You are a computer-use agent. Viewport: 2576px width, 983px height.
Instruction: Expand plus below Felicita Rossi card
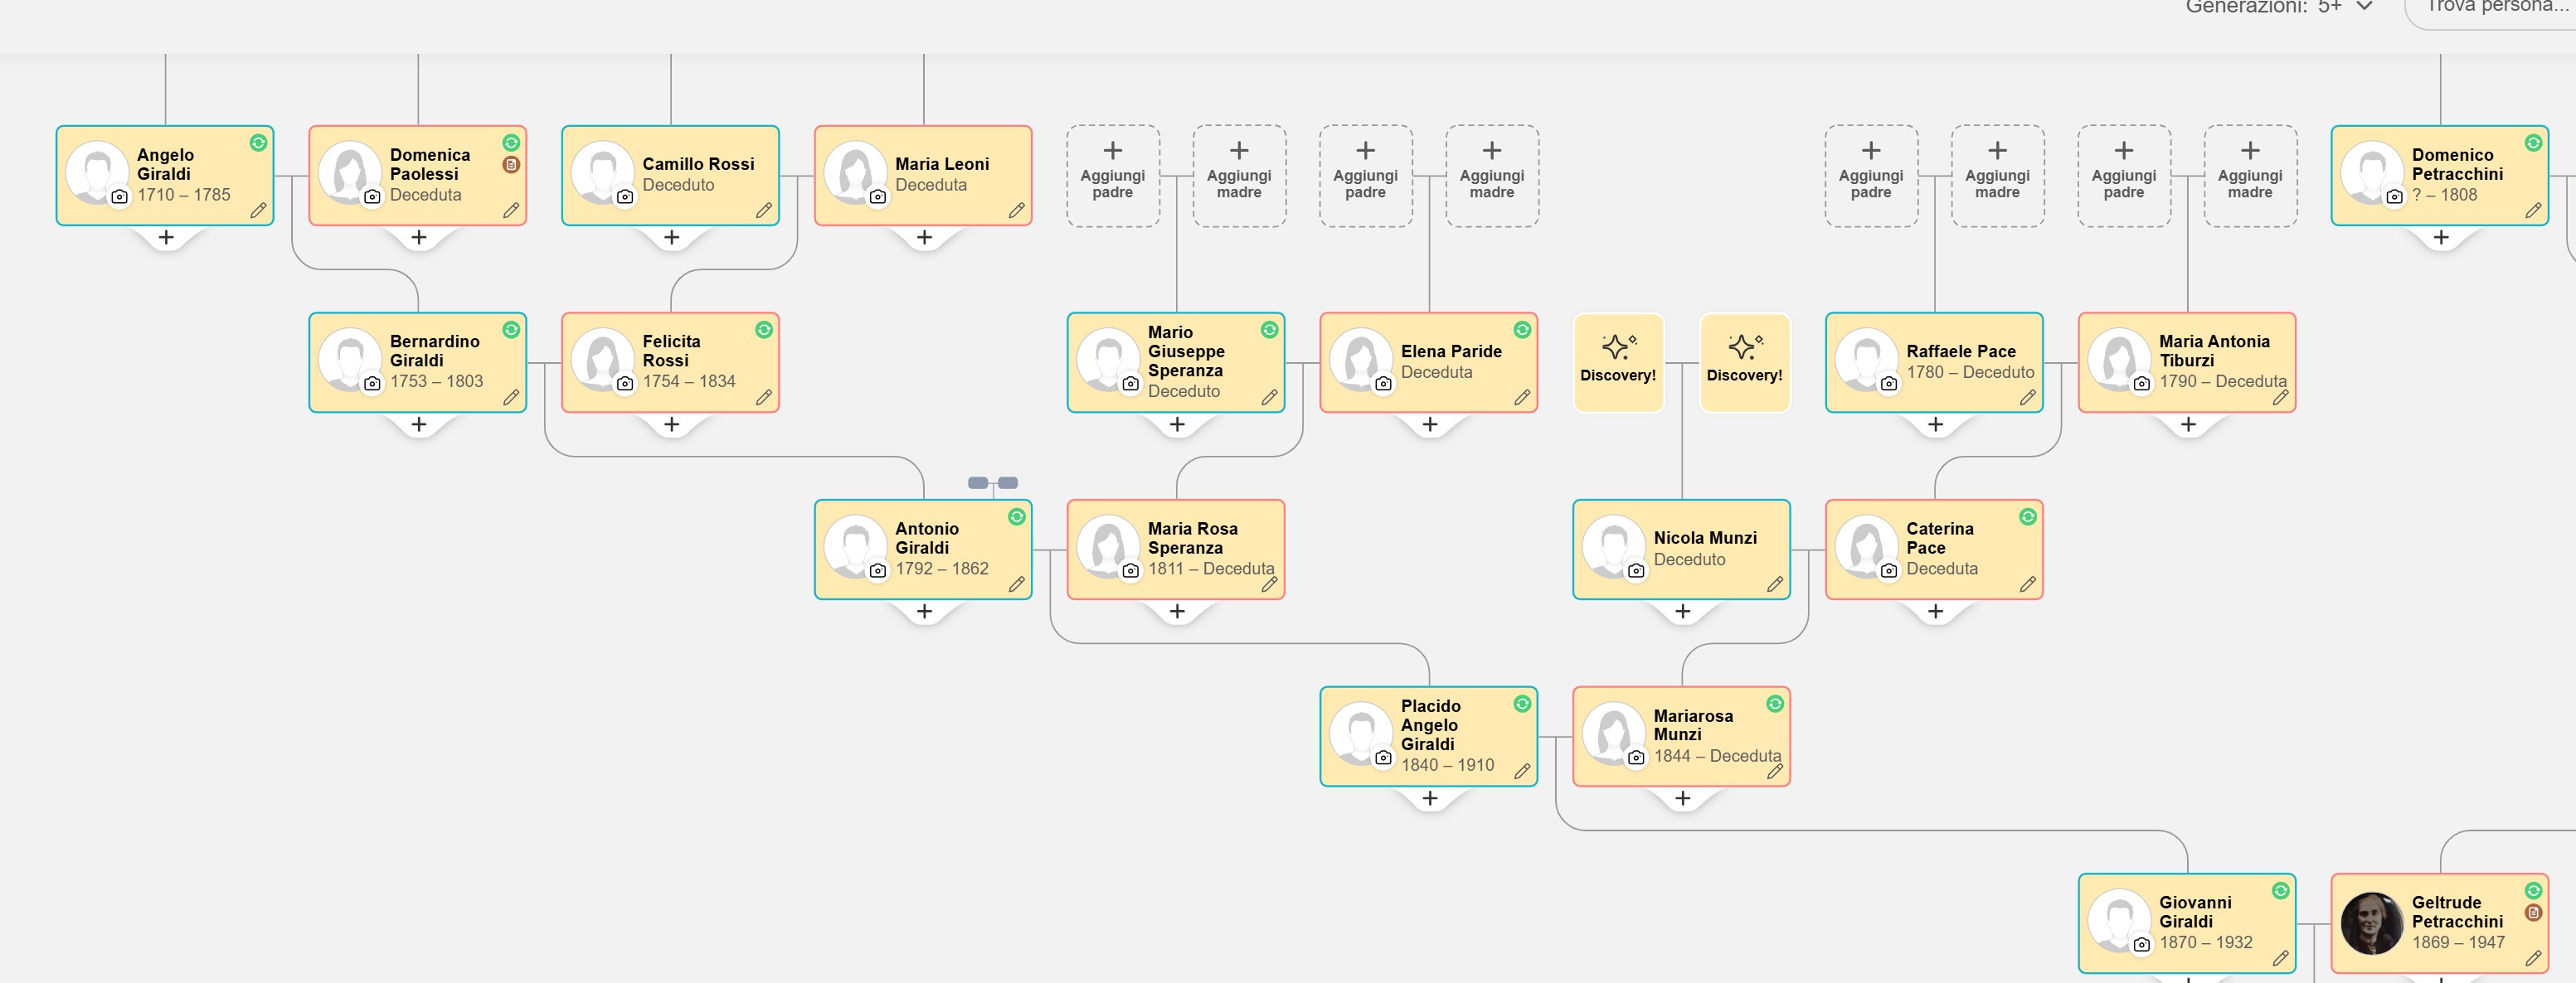[x=672, y=424]
